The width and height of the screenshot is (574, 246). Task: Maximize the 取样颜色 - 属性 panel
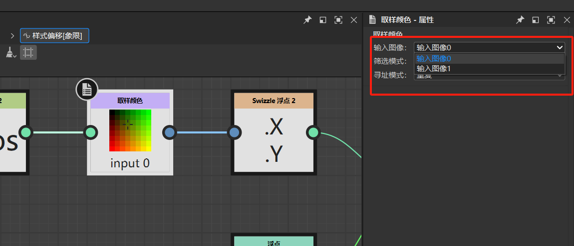551,20
